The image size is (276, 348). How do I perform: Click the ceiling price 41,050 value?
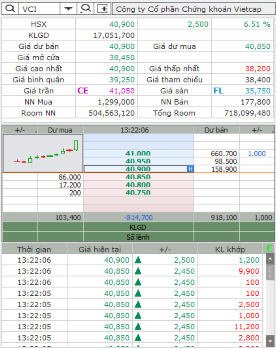point(122,91)
